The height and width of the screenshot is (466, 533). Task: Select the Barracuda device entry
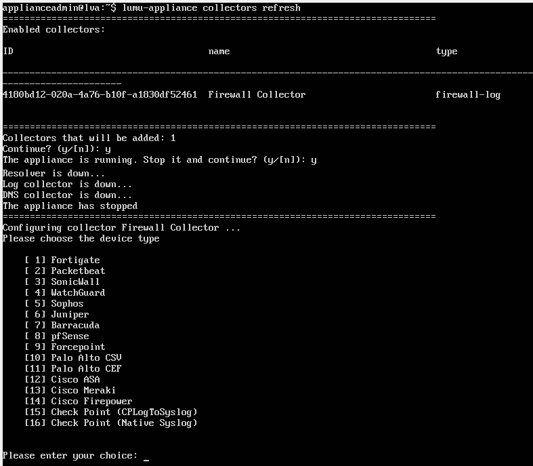tap(75, 325)
